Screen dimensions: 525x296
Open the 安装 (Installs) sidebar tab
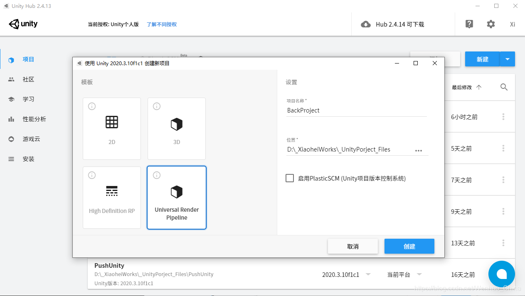click(x=28, y=159)
